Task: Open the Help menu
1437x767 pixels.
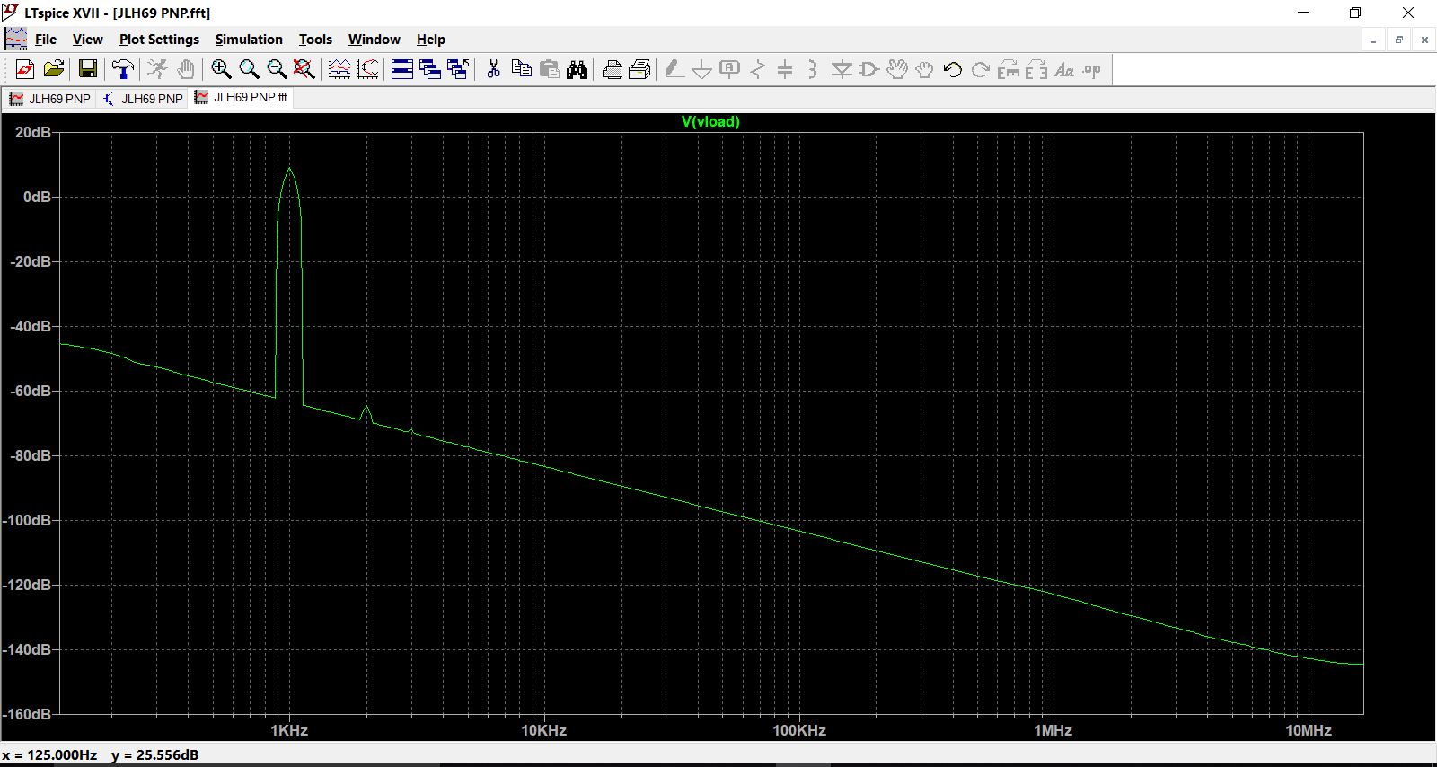Action: [431, 40]
